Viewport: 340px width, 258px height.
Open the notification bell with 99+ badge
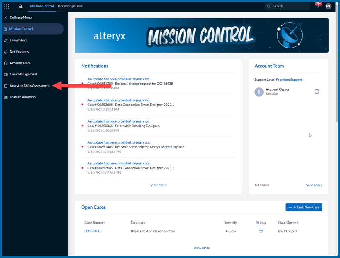[317, 6]
